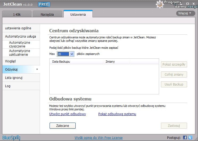
Task: Switch to the Narzędzia tab
Action: (x=47, y=15)
